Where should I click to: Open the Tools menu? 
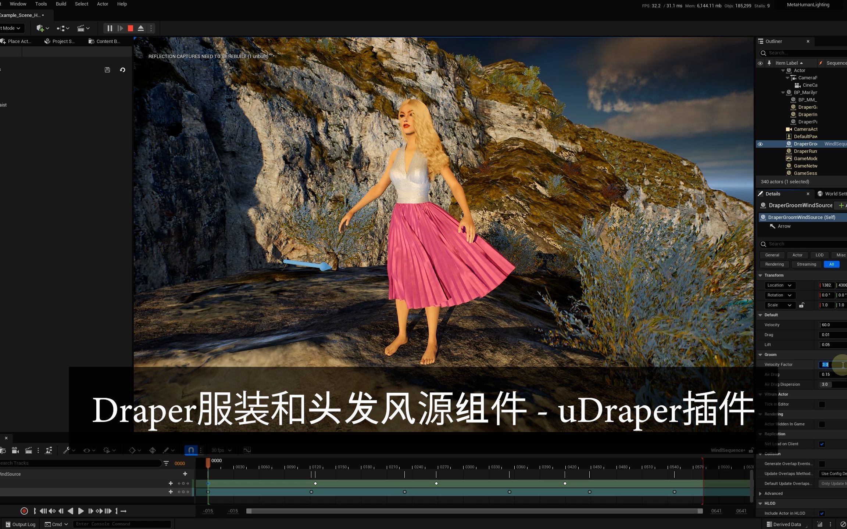[x=41, y=4]
